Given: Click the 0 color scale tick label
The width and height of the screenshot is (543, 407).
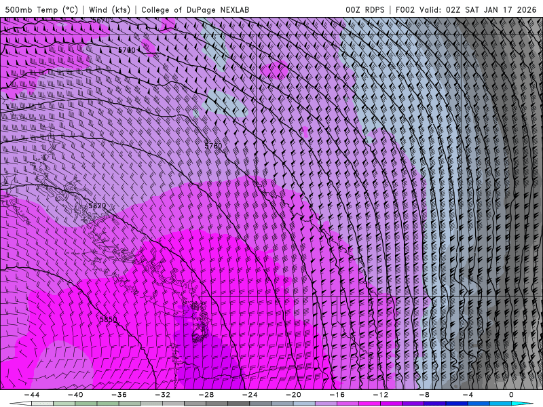Looking at the screenshot, I should point(511,395).
